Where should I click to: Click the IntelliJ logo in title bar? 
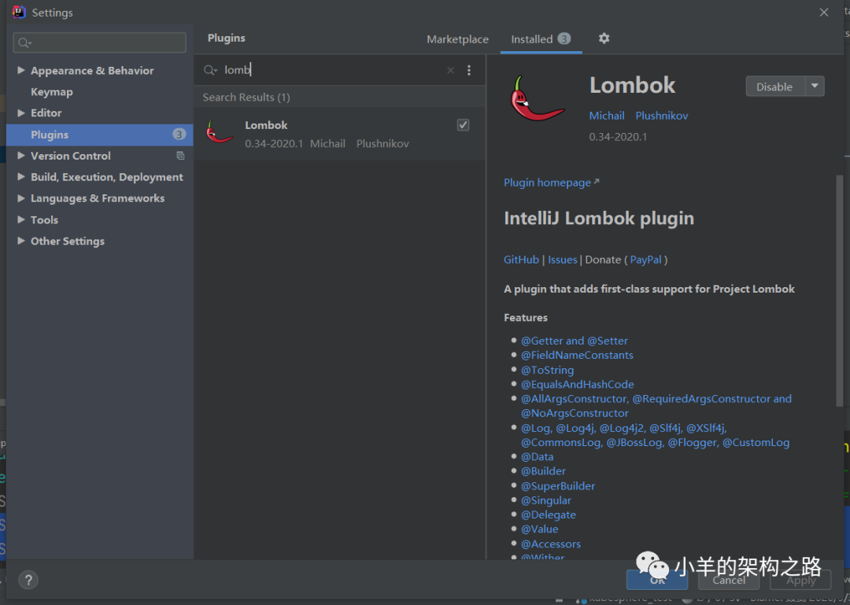click(x=19, y=12)
